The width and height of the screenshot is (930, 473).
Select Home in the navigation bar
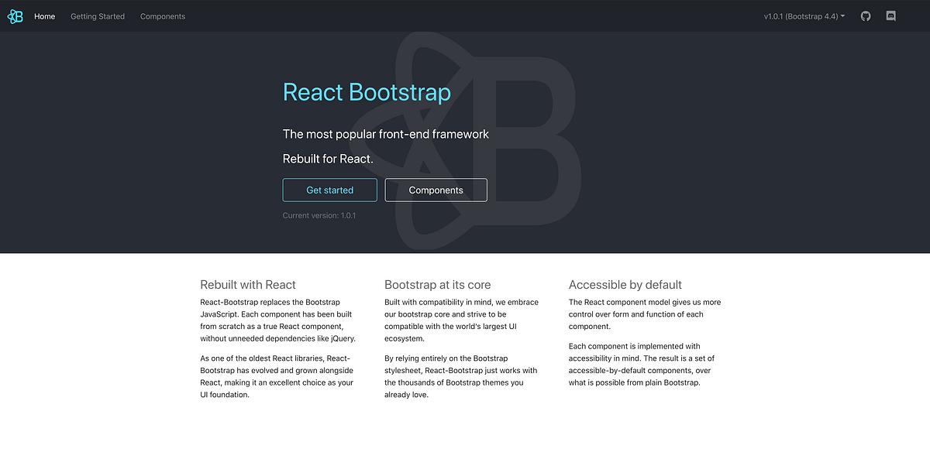tap(44, 15)
